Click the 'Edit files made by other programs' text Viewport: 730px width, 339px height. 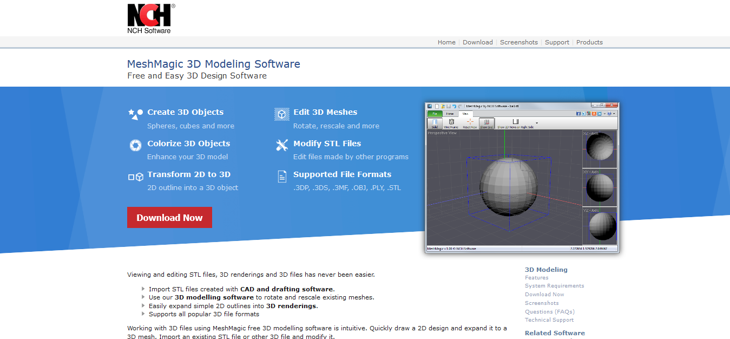click(x=351, y=157)
